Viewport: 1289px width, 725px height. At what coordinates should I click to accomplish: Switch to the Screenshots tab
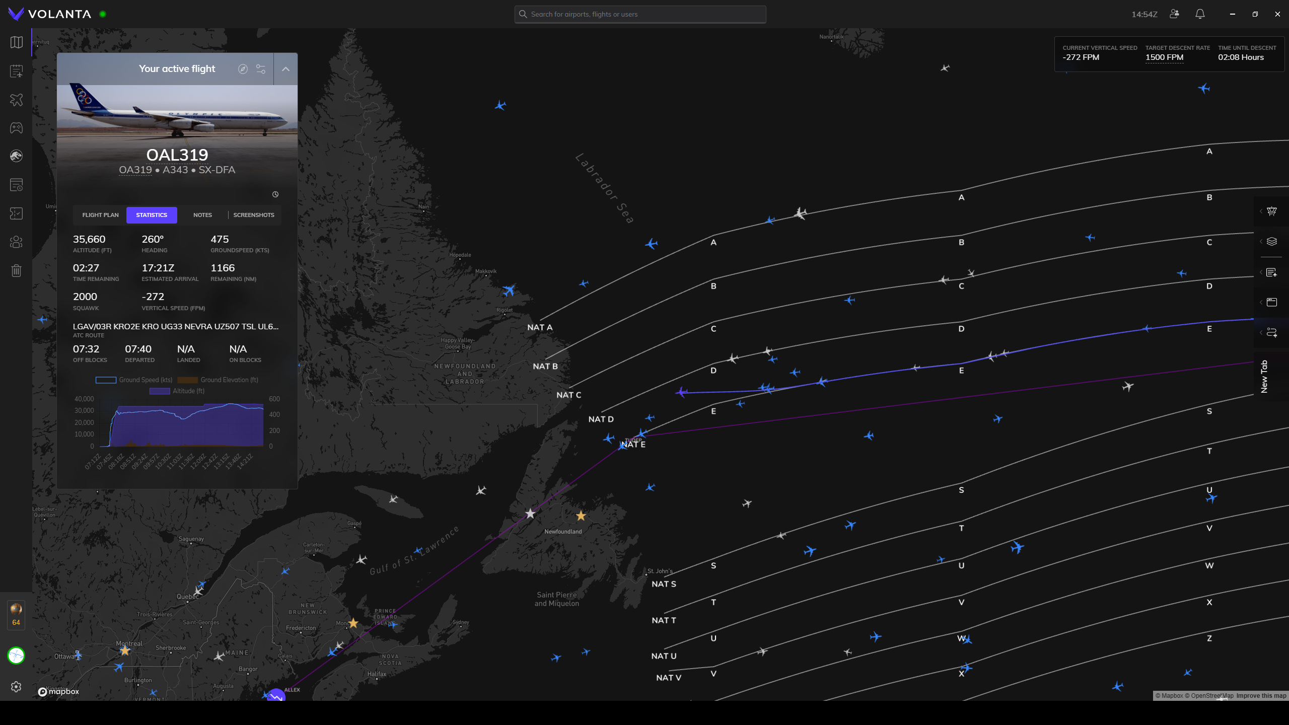coord(254,215)
